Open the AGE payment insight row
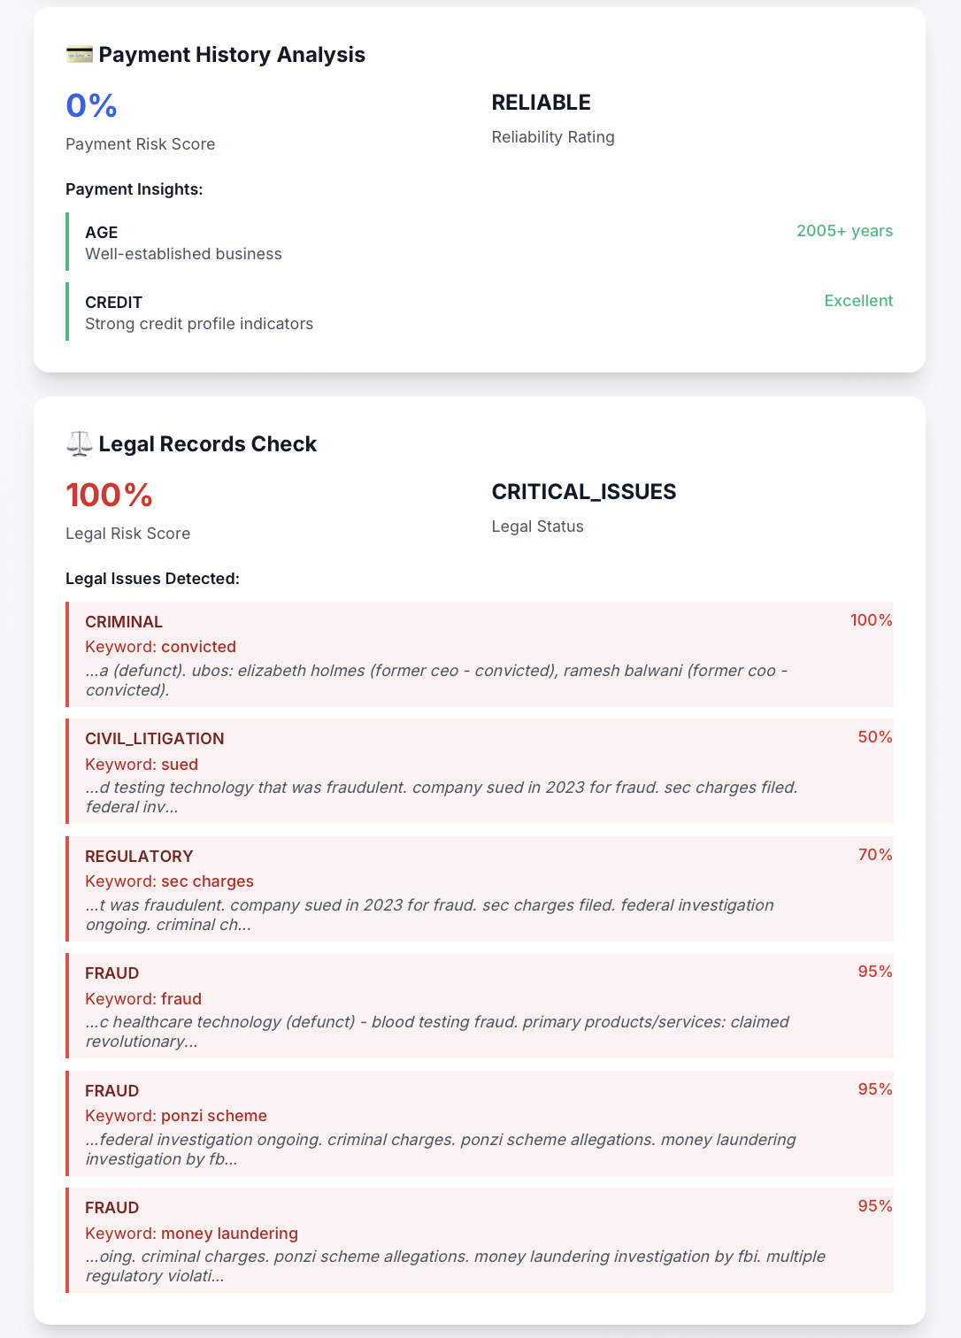The image size is (961, 1338). (x=480, y=242)
